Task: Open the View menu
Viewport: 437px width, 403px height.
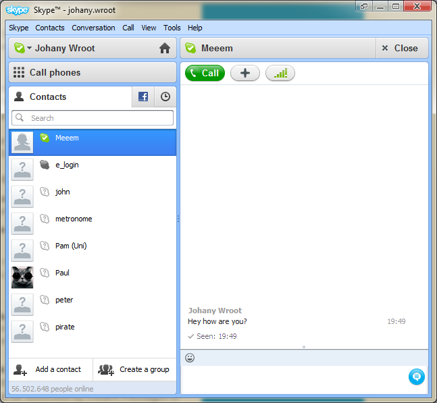Action: 149,28
